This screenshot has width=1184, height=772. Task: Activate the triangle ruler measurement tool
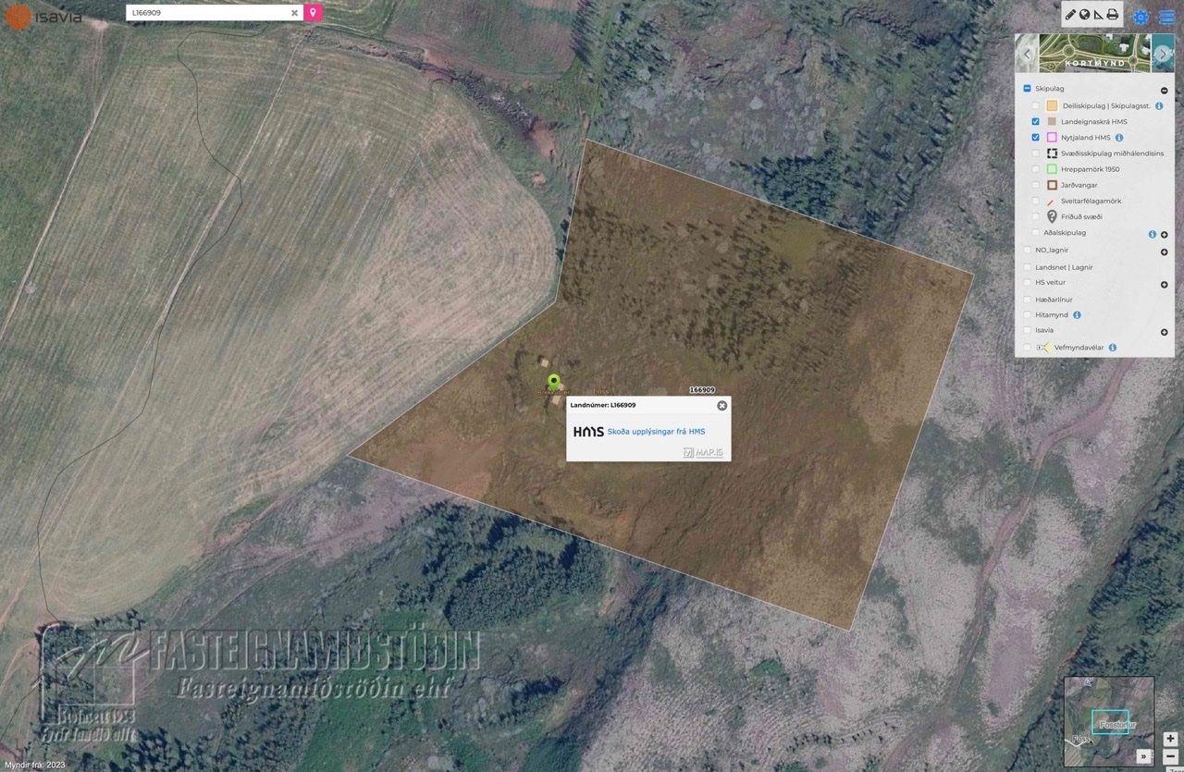click(1098, 14)
